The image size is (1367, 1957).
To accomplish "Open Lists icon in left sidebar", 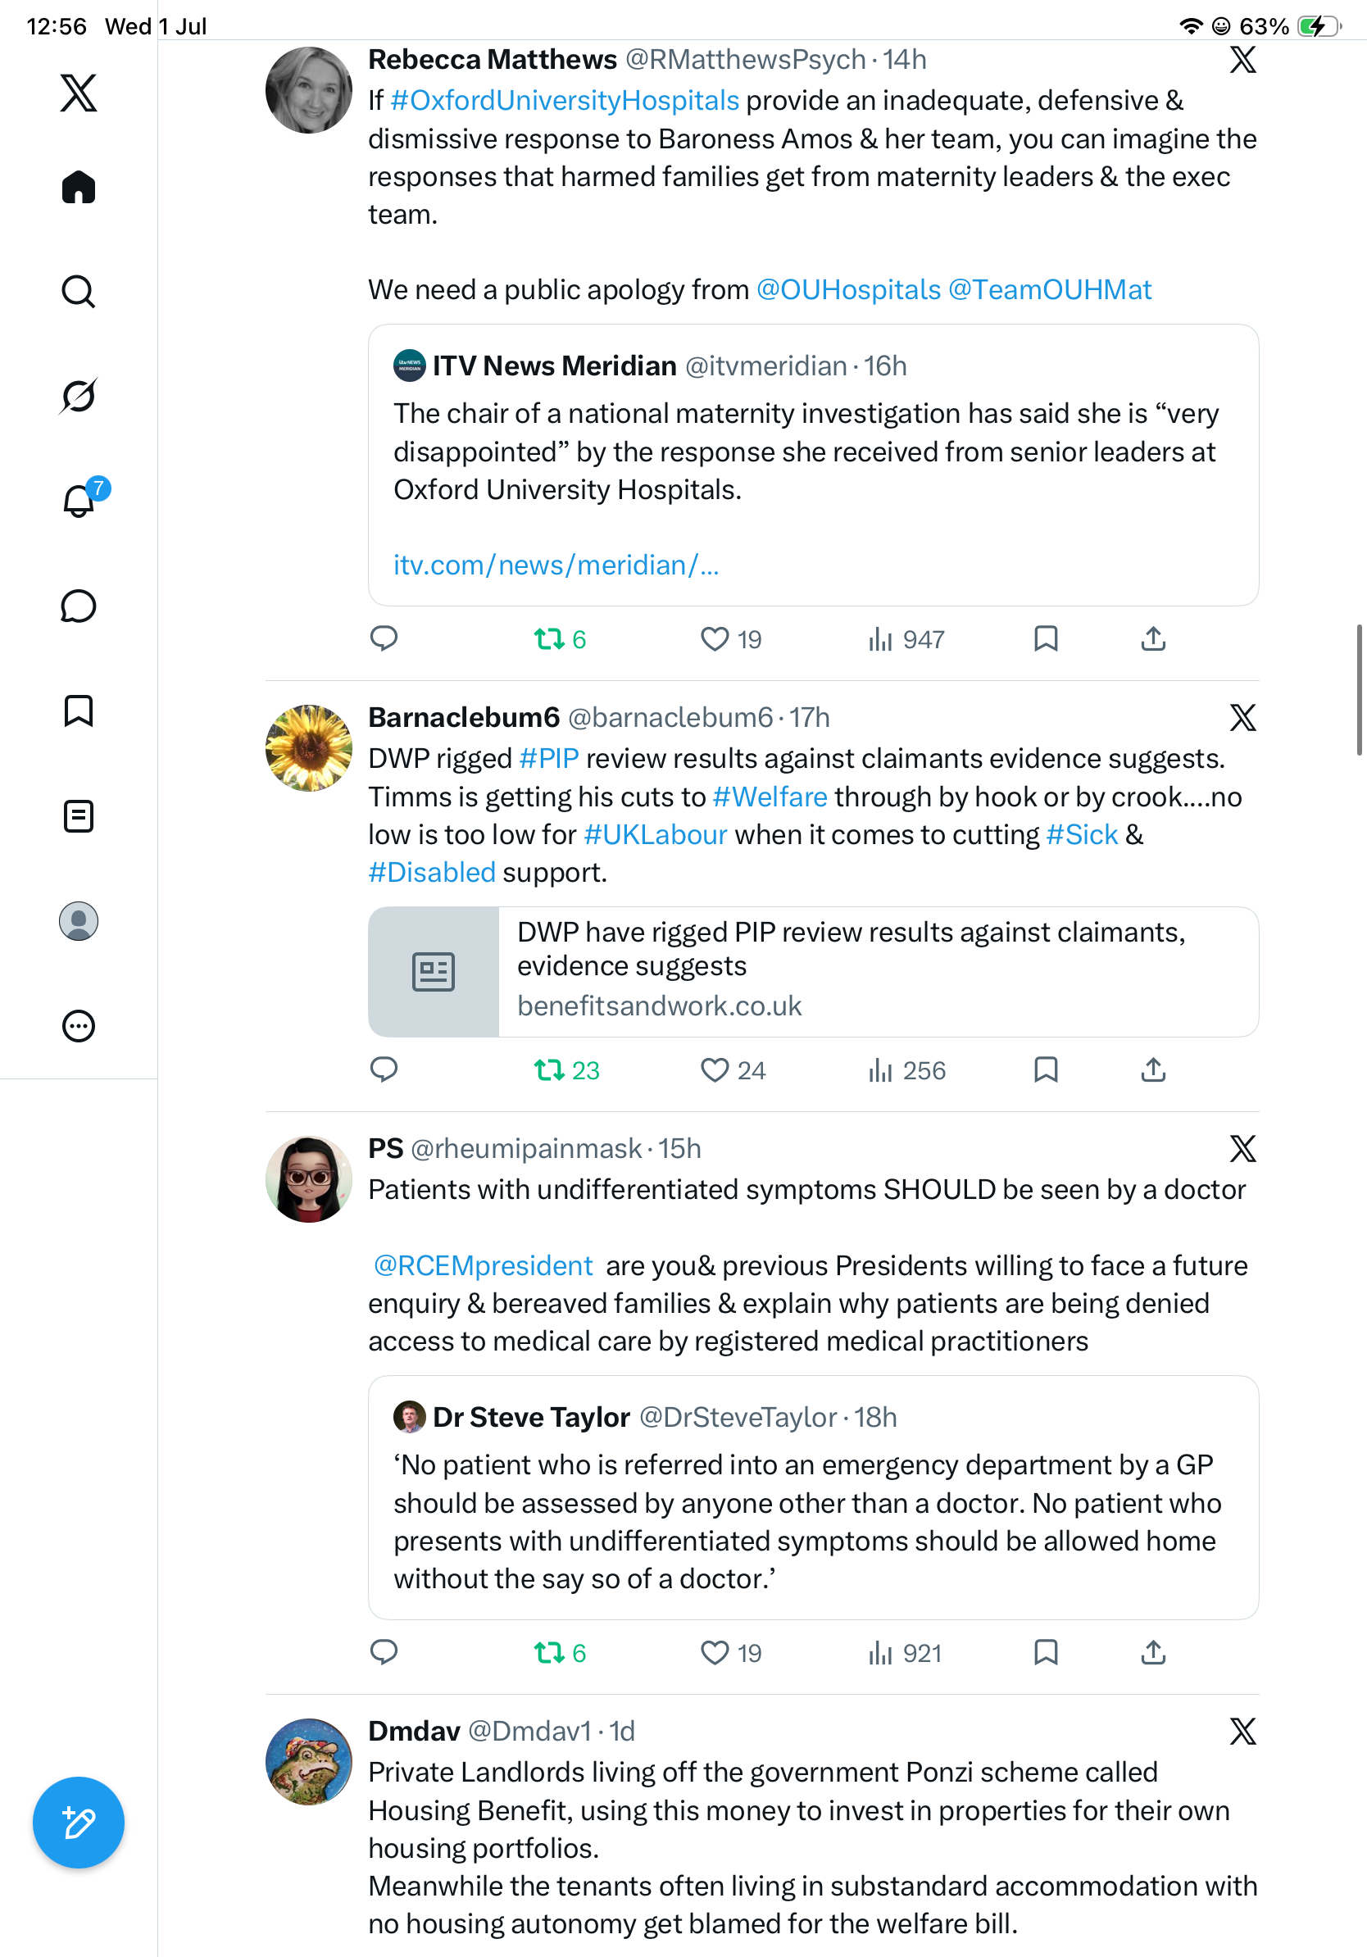I will (x=79, y=815).
